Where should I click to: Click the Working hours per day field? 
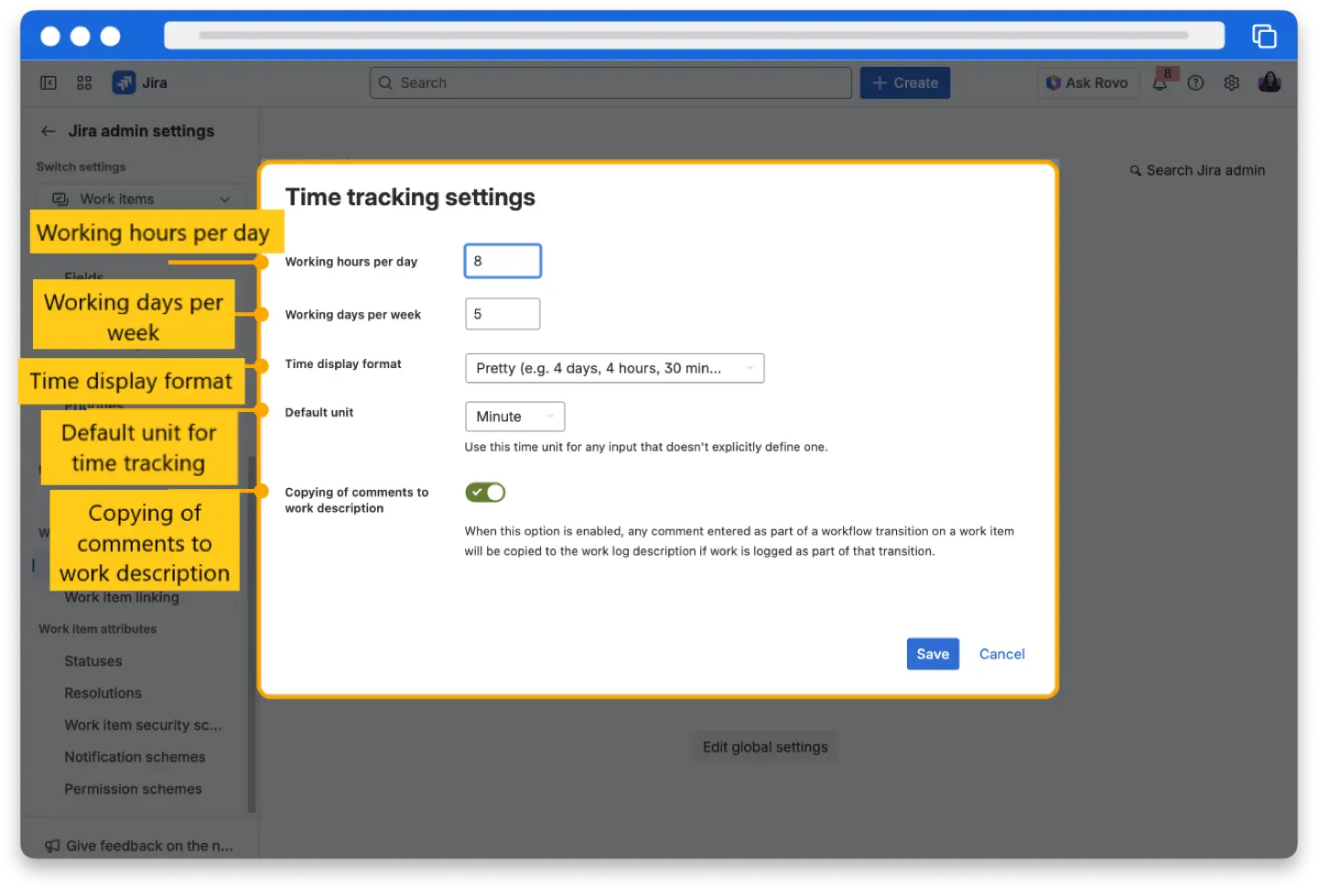(x=502, y=260)
